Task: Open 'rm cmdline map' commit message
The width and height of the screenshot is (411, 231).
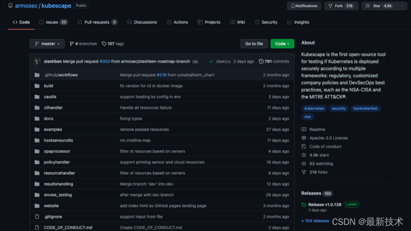Action: coord(135,140)
